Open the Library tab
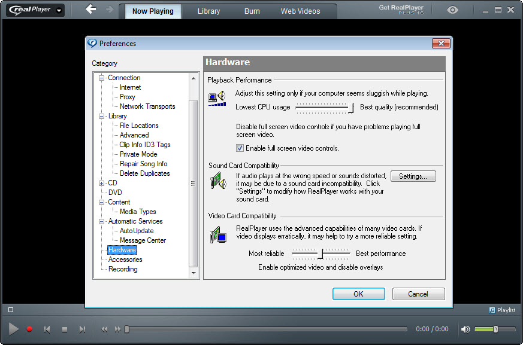The width and height of the screenshot is (523, 345). [209, 11]
